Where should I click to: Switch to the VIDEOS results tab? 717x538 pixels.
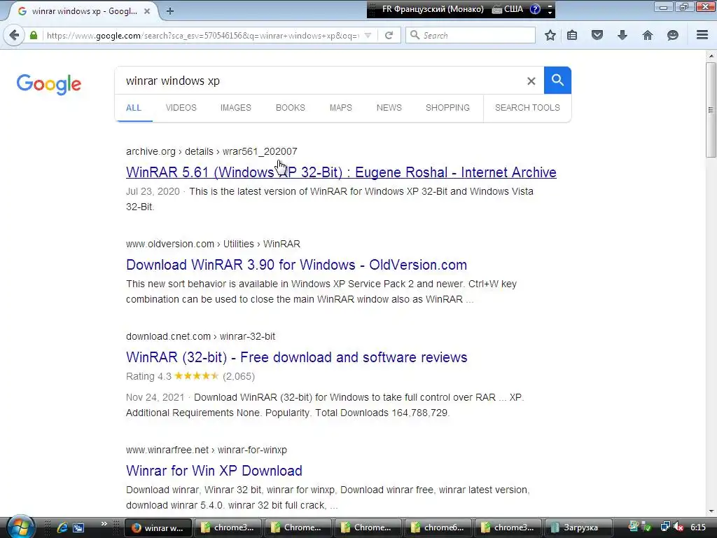[x=181, y=108]
